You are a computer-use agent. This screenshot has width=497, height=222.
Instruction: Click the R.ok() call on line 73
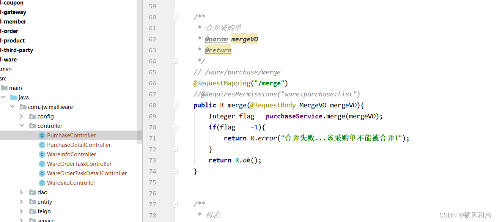pos(247,160)
